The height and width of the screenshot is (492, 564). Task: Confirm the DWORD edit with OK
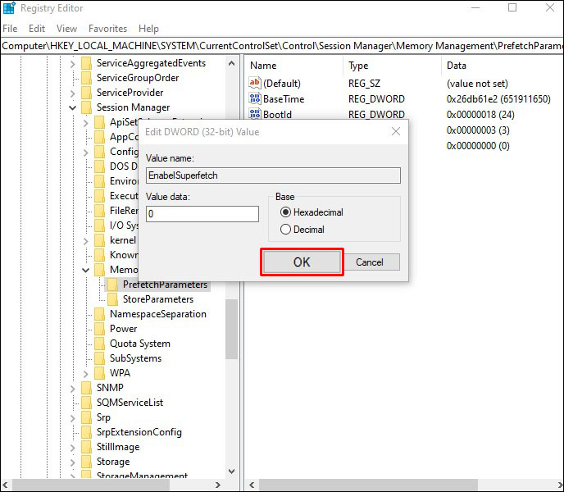tap(302, 262)
